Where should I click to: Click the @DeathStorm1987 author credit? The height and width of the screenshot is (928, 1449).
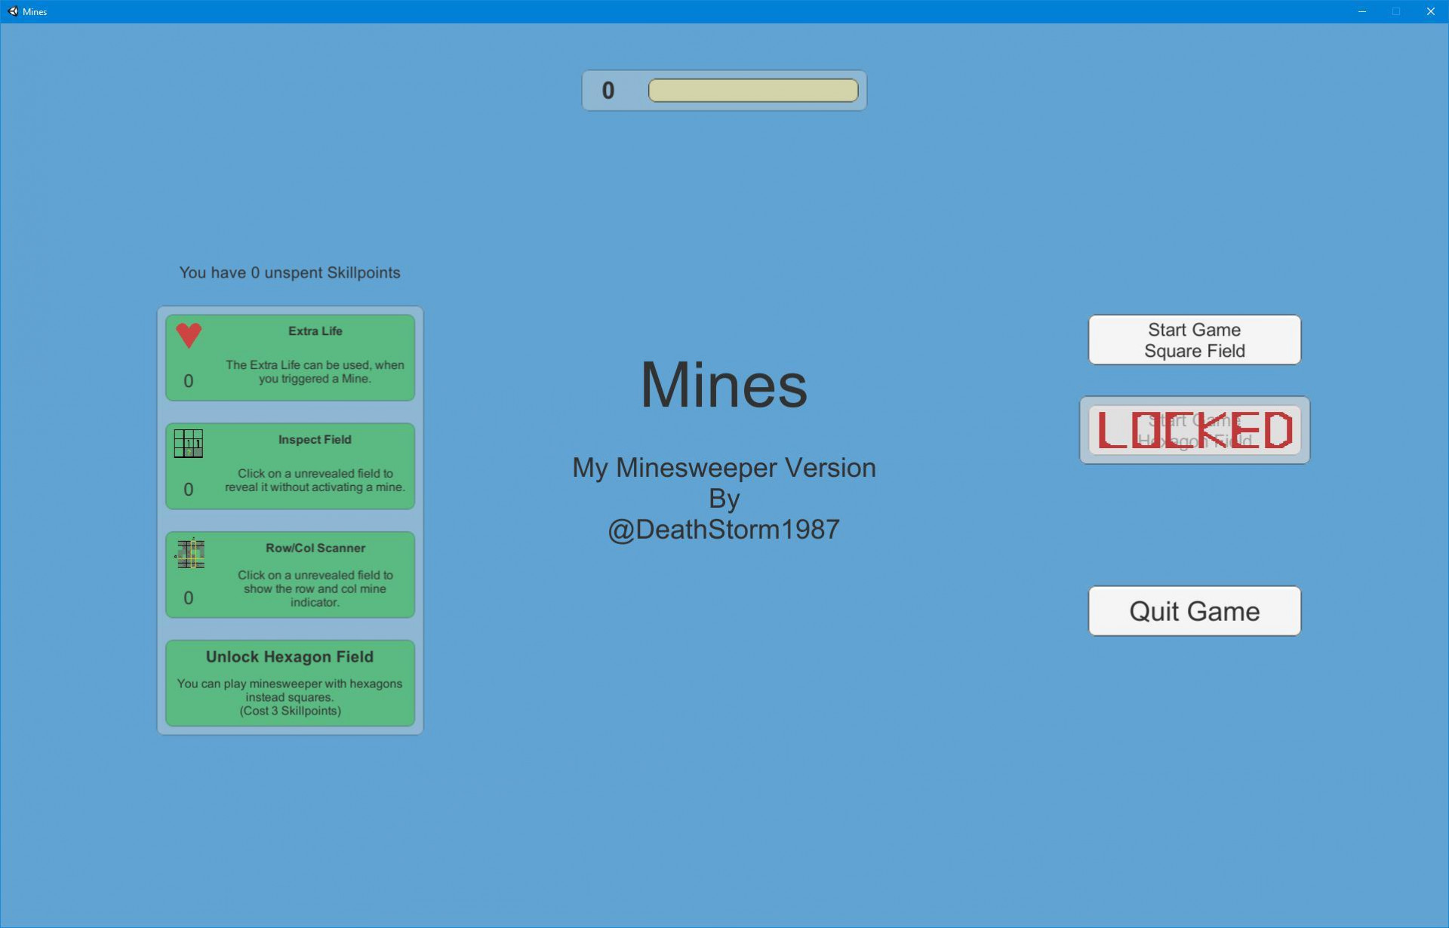(x=724, y=530)
